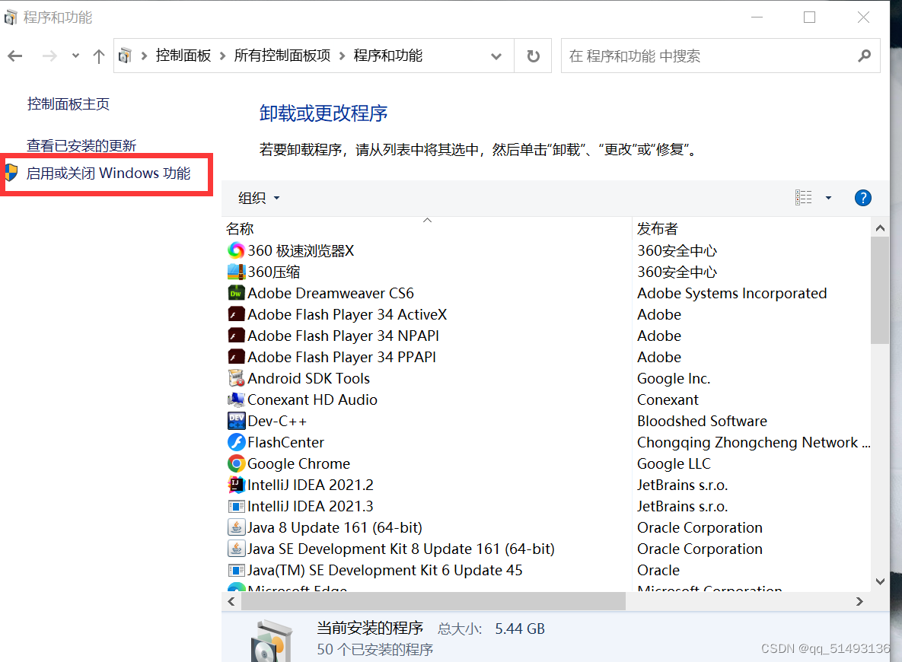Open 控制面板主页 link
The height and width of the screenshot is (662, 902).
(68, 104)
